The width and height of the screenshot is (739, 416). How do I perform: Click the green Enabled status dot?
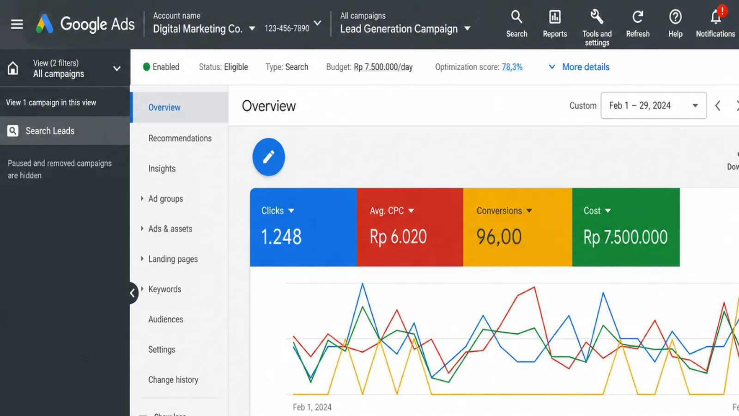tap(146, 67)
